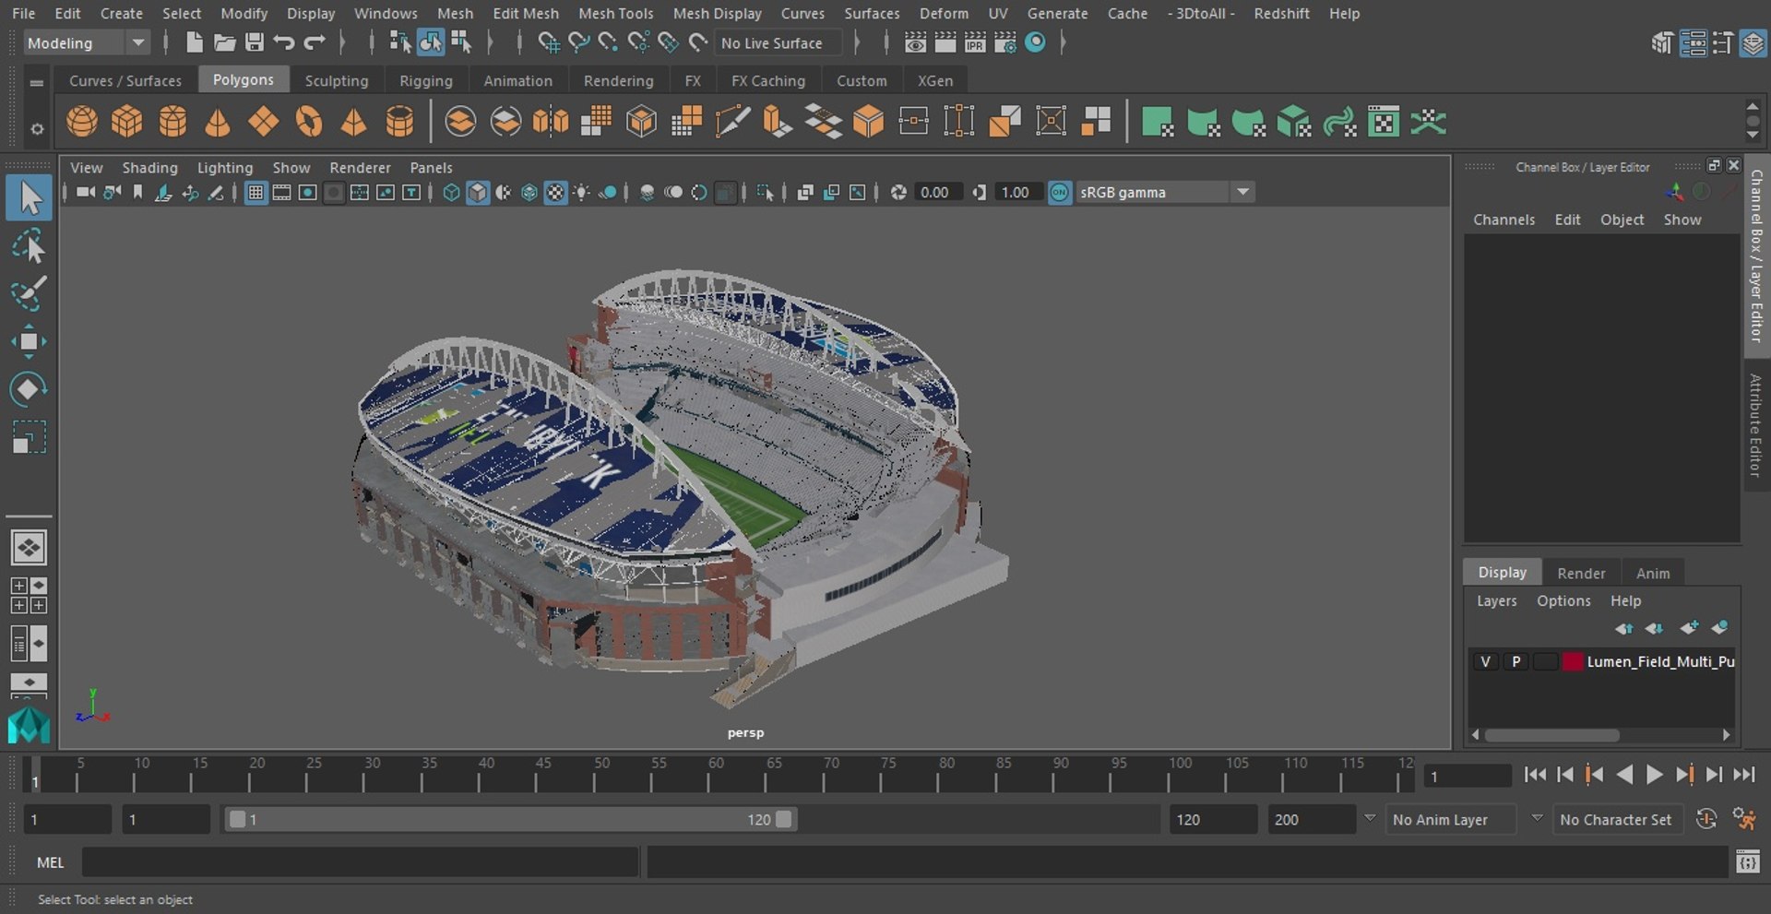Click the Lumen_Field layer color swatch
This screenshot has height=914, width=1771.
(x=1573, y=662)
